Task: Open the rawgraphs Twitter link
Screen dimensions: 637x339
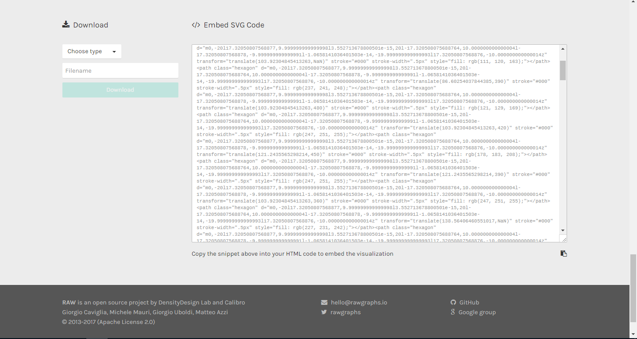Action: (345, 312)
